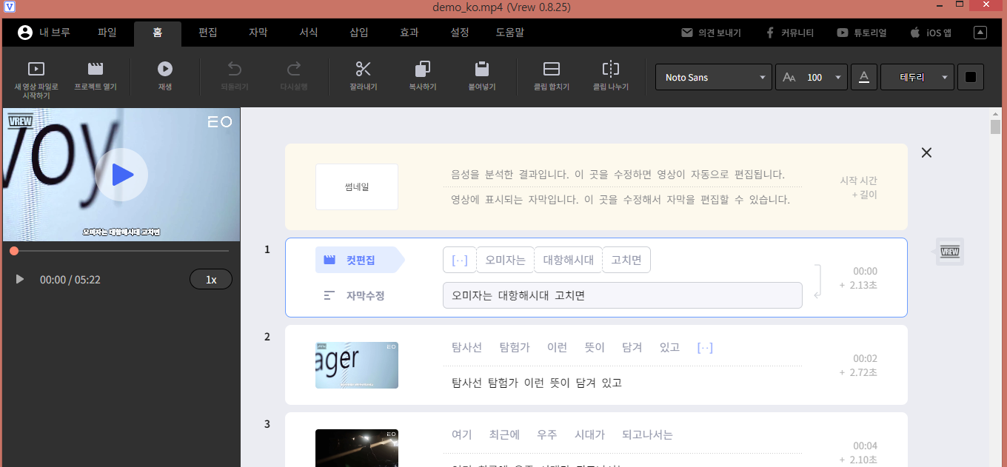Select the word 대항해시대 in clip 1

tap(569, 260)
